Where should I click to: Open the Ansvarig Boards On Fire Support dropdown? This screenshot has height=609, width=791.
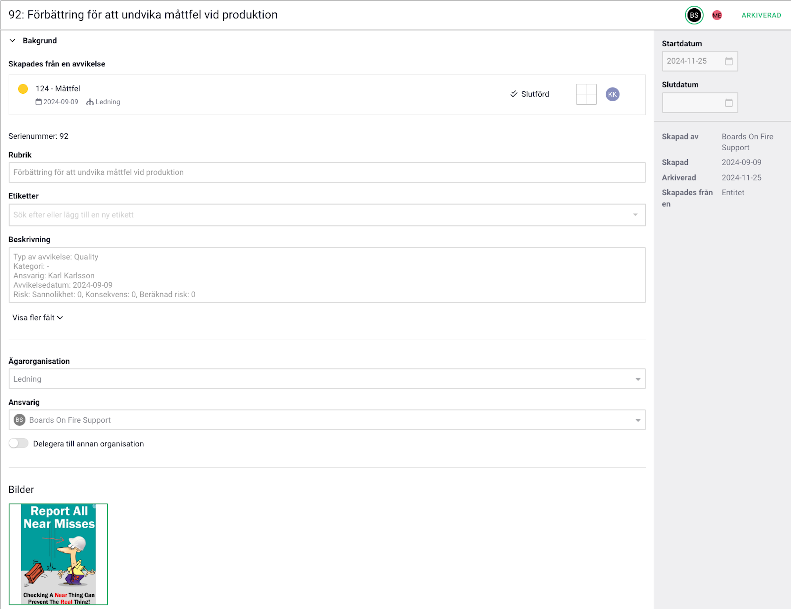point(638,420)
